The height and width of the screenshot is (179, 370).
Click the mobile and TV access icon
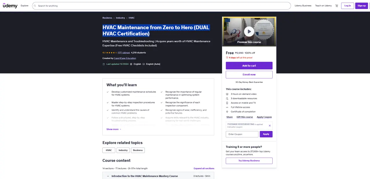tap(227, 103)
